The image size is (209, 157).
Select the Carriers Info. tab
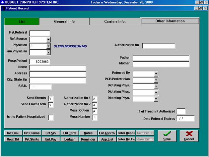tap(115, 21)
